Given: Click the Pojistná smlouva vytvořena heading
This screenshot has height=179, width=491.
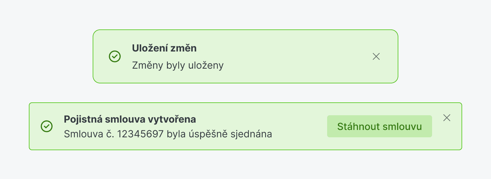Looking at the screenshot, I should tap(130, 119).
